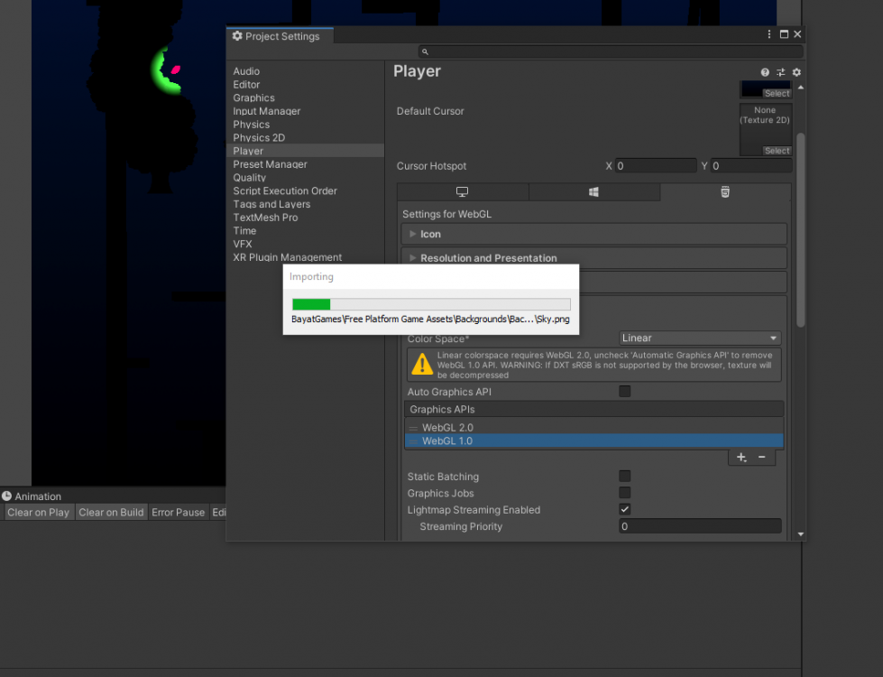Click Select under Default Cursor texture
883x677 pixels.
(x=776, y=151)
